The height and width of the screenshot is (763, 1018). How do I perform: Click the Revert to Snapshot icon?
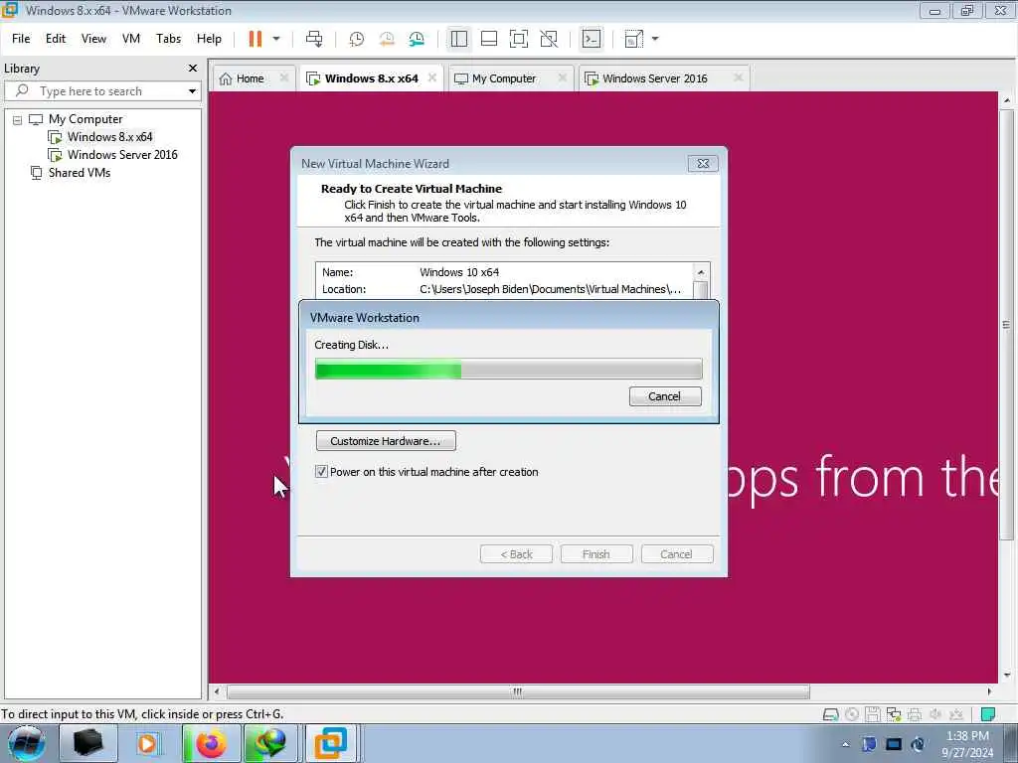[x=387, y=39]
